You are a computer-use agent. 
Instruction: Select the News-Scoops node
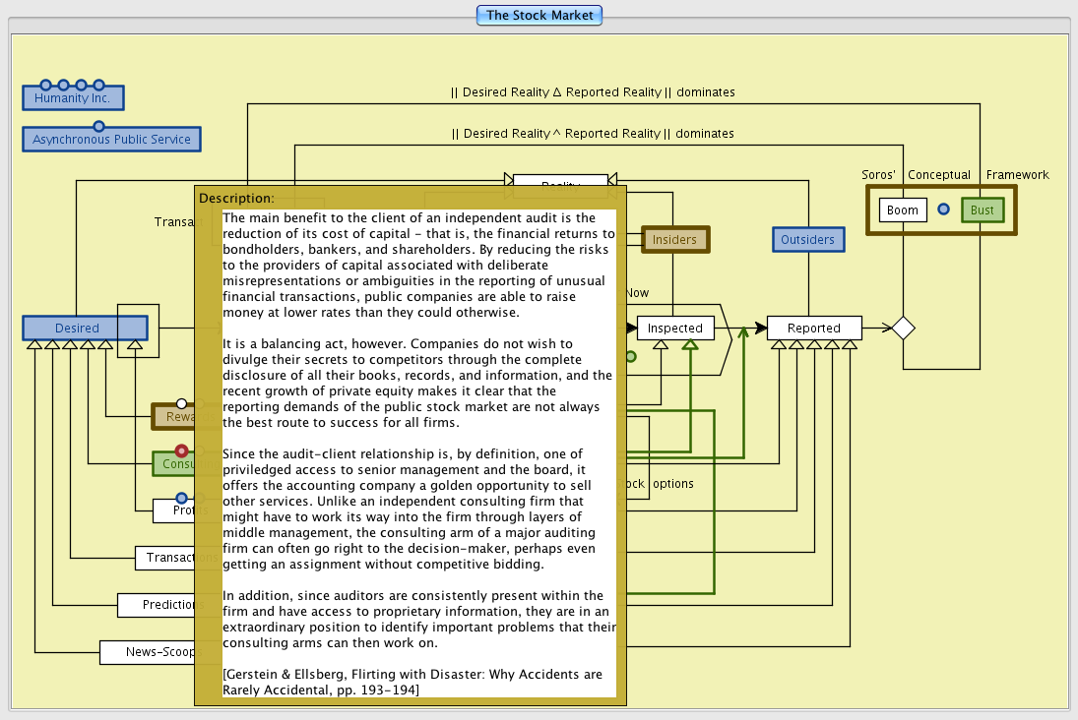(x=148, y=652)
